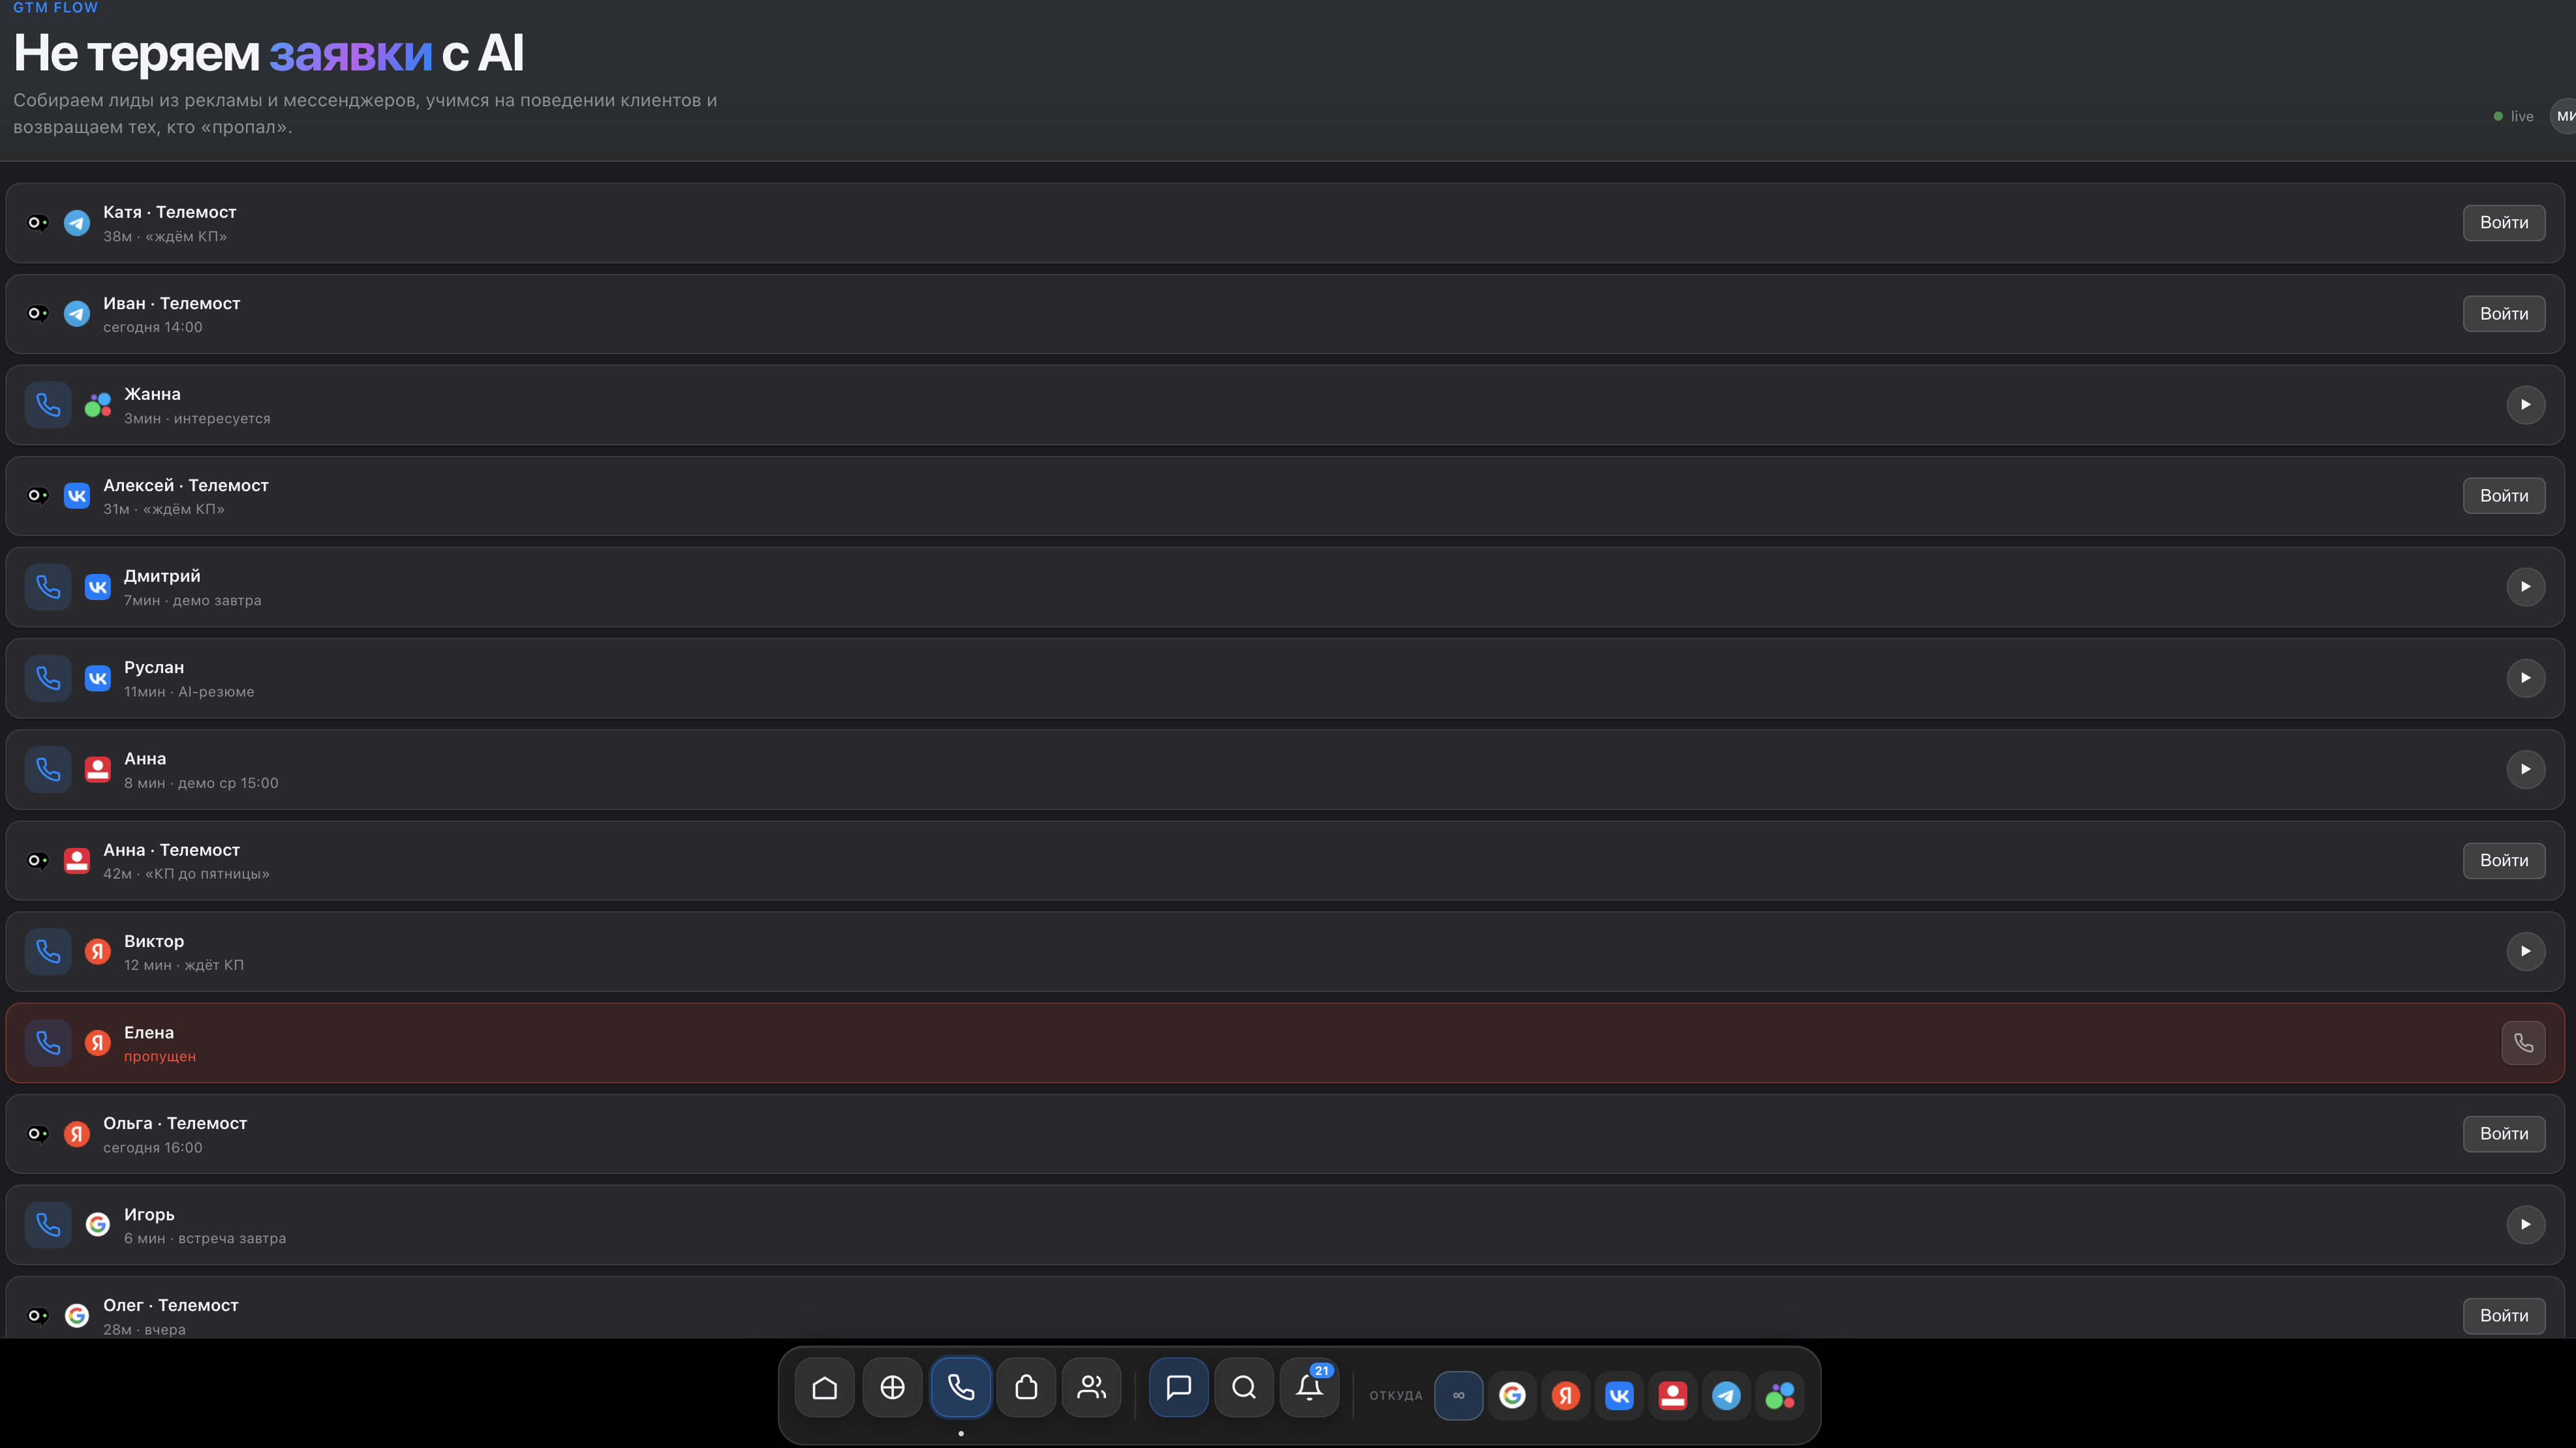Open the people contacts section in dock
Screen dimensions: 2576x1448
point(1091,1387)
